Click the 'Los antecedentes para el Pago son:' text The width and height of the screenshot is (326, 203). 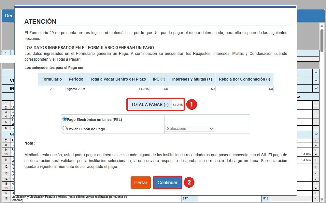click(55, 68)
